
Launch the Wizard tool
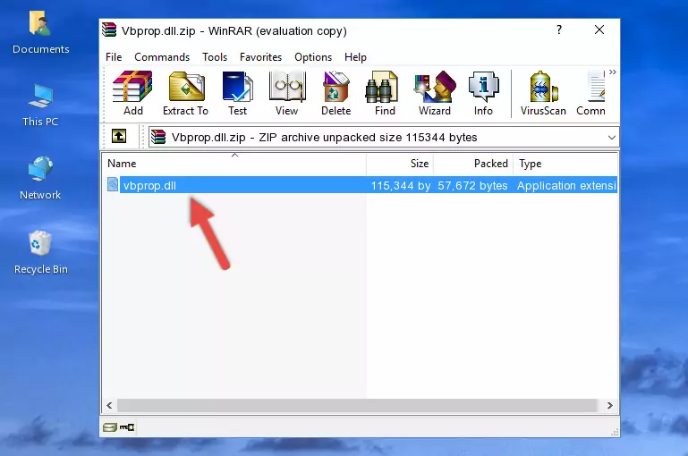(x=435, y=93)
